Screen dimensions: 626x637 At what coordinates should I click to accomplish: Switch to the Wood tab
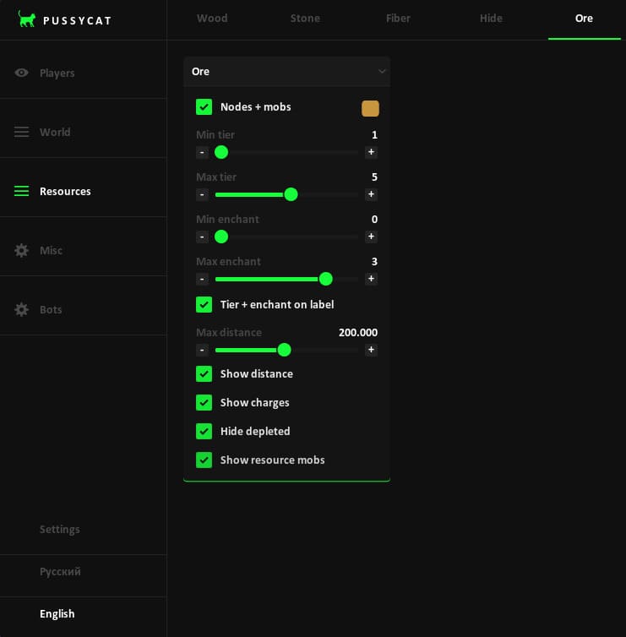pyautogui.click(x=212, y=19)
